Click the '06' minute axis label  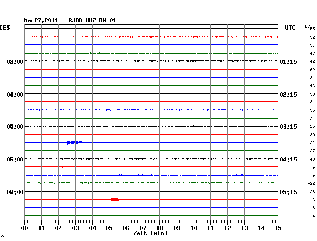[x=126, y=228]
